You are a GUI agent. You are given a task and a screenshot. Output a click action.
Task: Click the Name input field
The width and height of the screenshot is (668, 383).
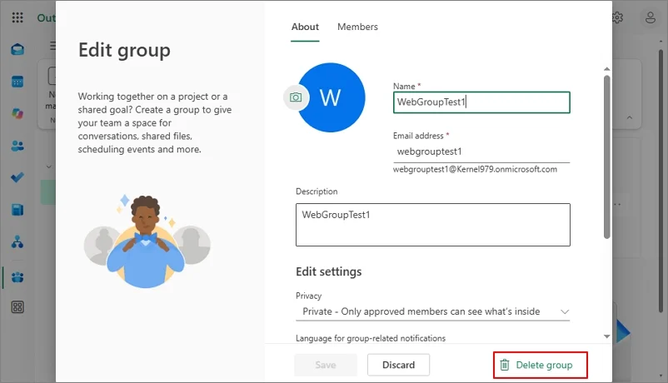coord(481,102)
